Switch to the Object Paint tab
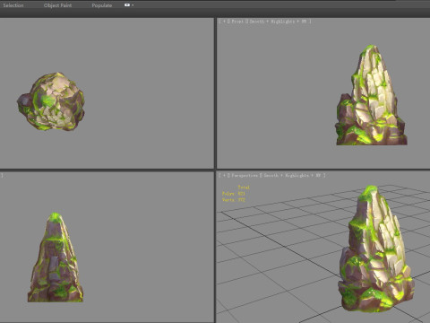The width and height of the screenshot is (430, 323). point(57,5)
